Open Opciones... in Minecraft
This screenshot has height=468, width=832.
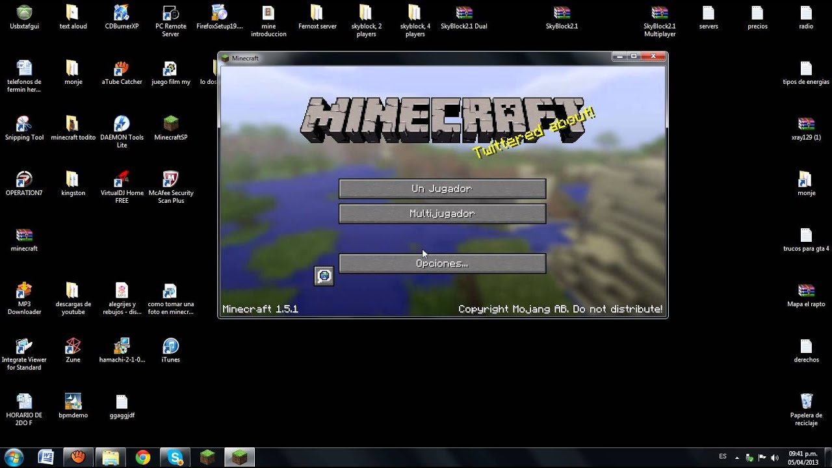coord(442,263)
